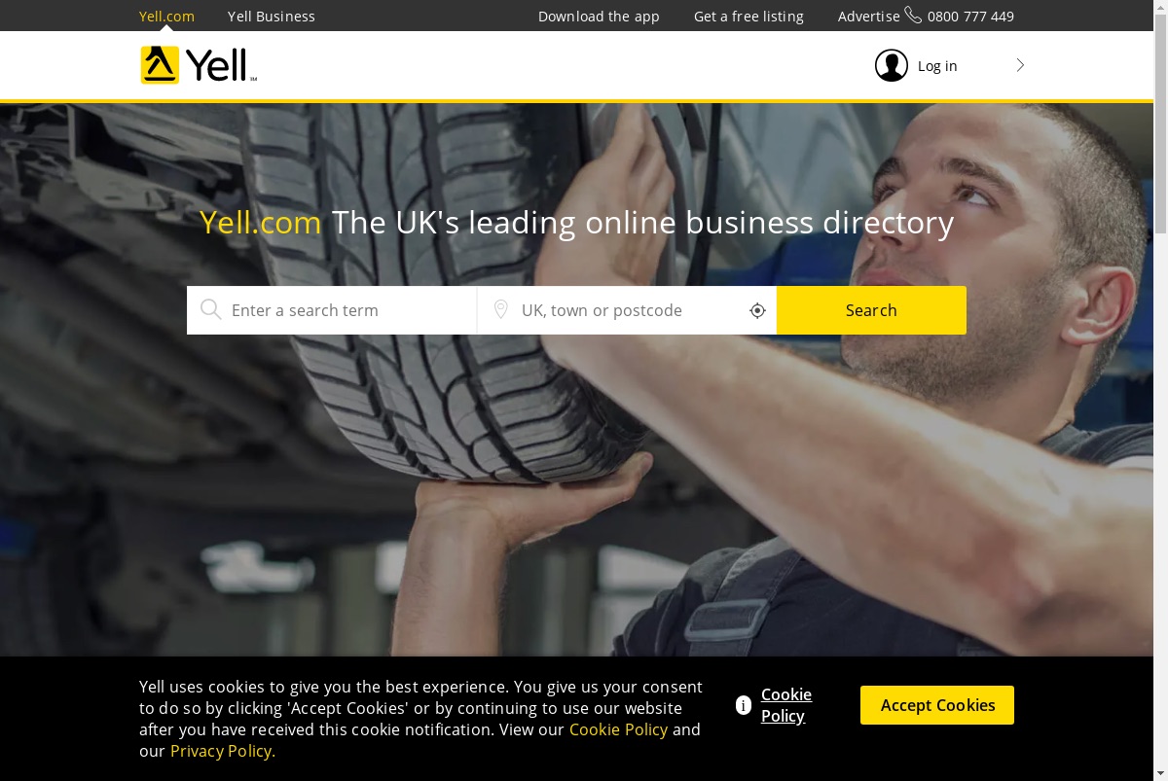Screen dimensions: 1168x781
Task: Switch to the Yell Business tab
Action: click(x=272, y=17)
